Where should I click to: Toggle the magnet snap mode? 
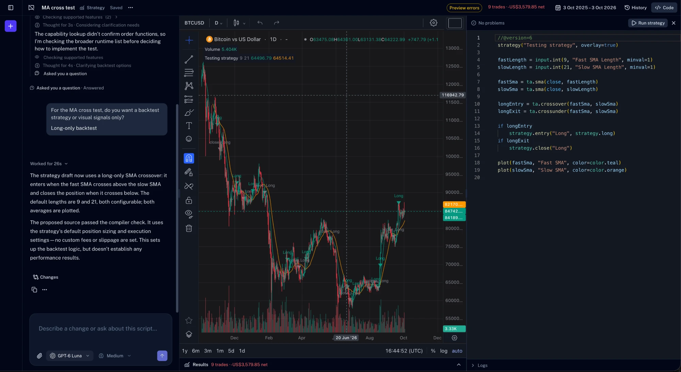189,158
